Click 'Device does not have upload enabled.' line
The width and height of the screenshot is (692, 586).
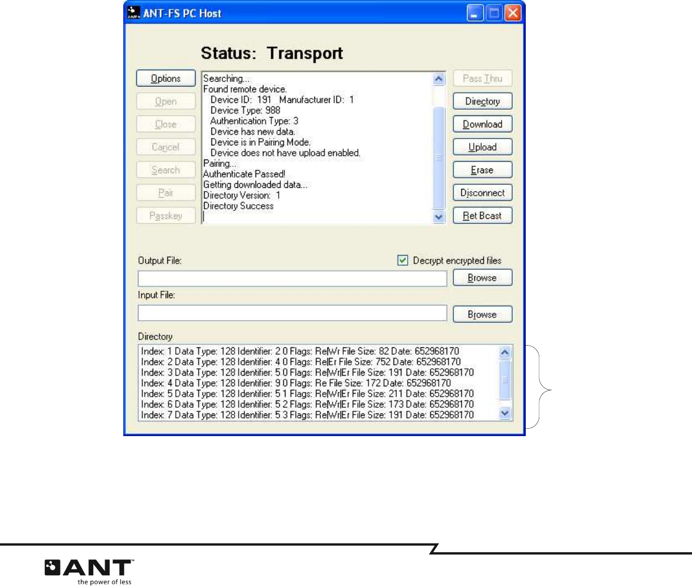coord(286,153)
